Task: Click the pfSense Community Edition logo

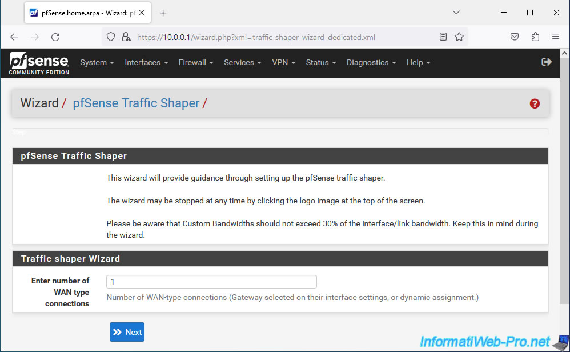Action: point(39,63)
